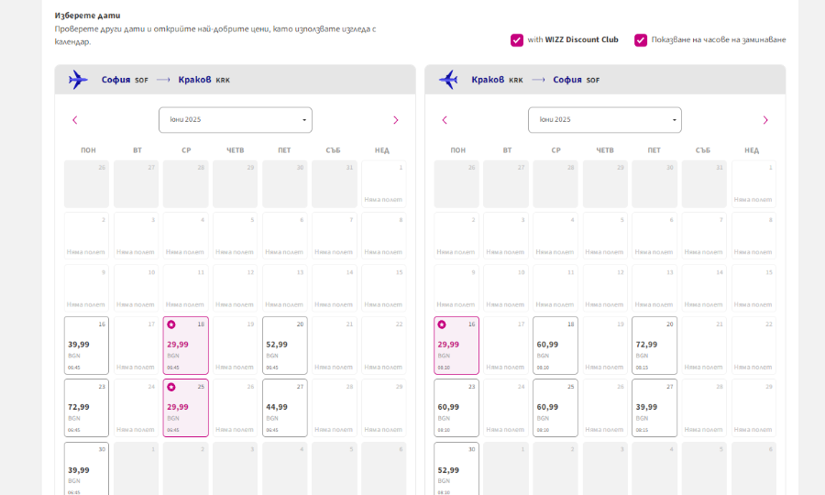Click best-price star icon on June 16 return
This screenshot has height=495, width=825.
[442, 324]
